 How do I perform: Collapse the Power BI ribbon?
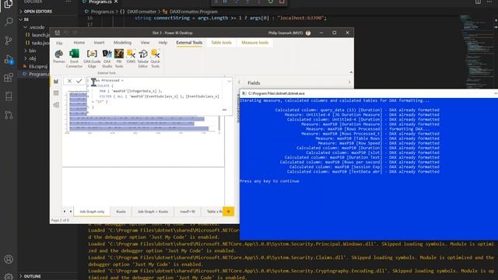tap(351, 72)
